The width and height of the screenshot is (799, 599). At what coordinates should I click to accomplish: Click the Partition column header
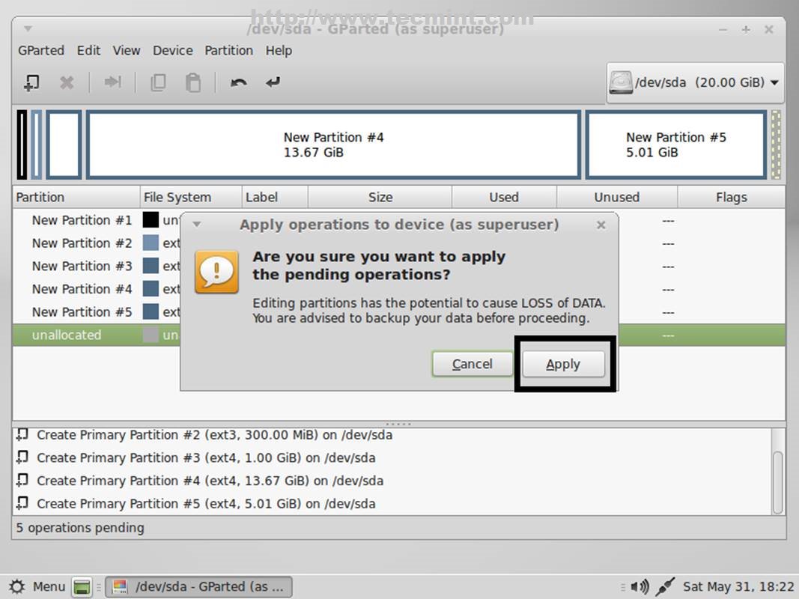(x=76, y=197)
